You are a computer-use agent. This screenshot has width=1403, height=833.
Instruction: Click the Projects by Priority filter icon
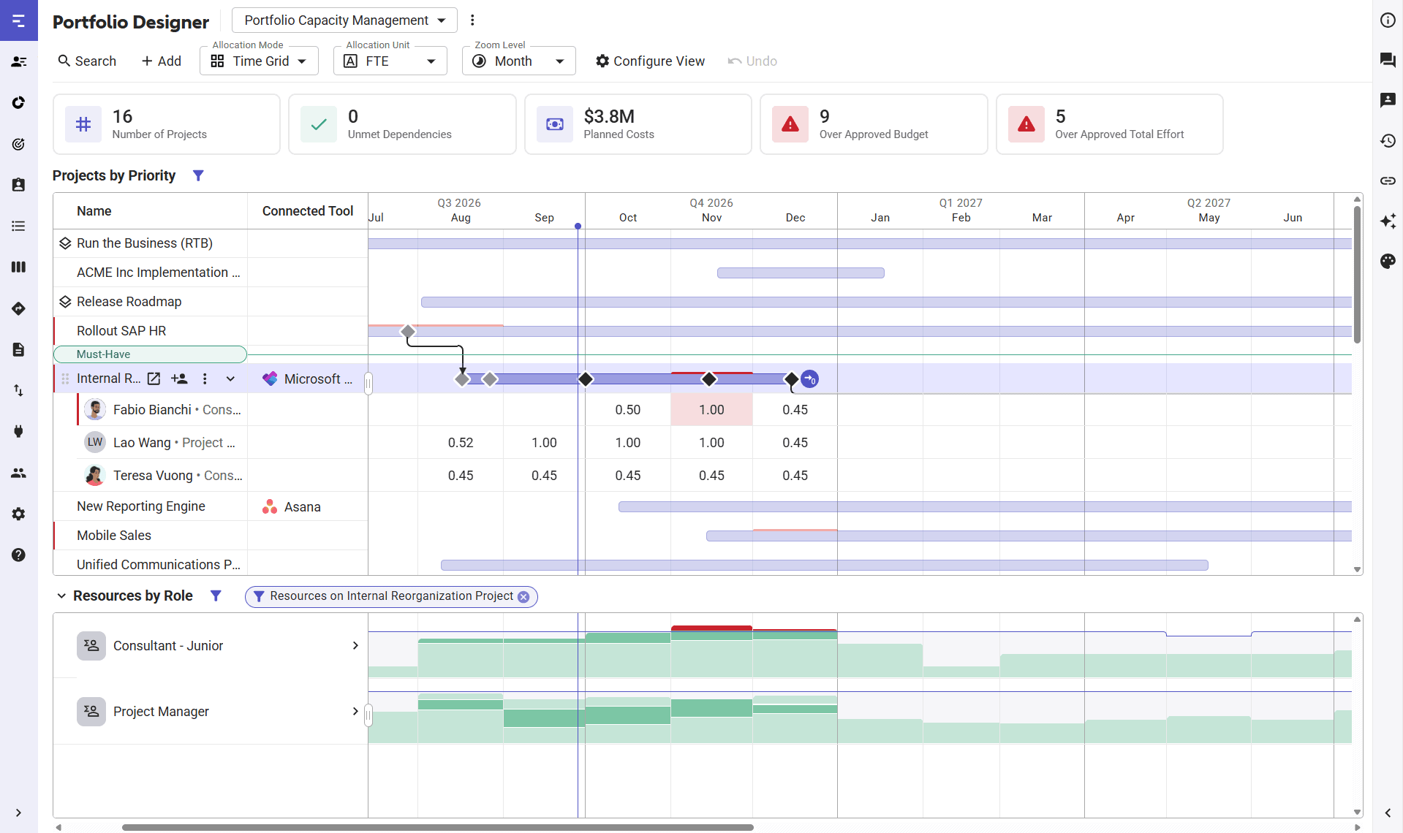pos(198,175)
